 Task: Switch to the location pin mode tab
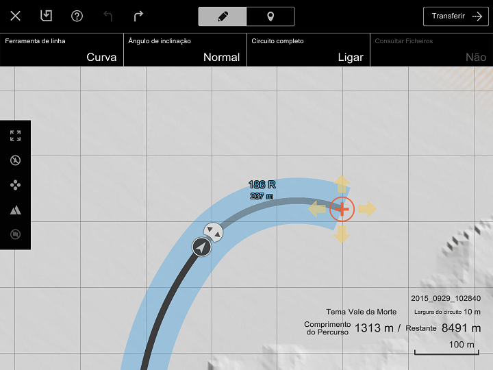pos(270,16)
